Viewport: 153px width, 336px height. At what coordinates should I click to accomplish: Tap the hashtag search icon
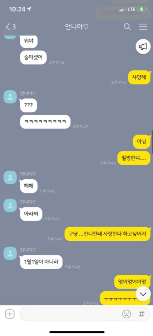pyautogui.click(x=141, y=314)
